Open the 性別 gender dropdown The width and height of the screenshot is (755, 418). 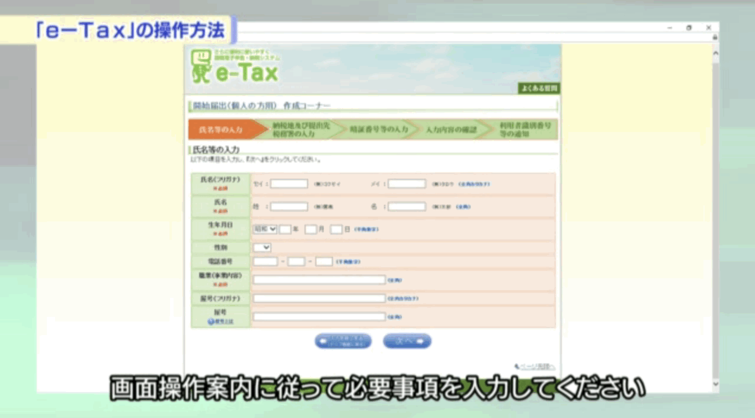click(262, 247)
